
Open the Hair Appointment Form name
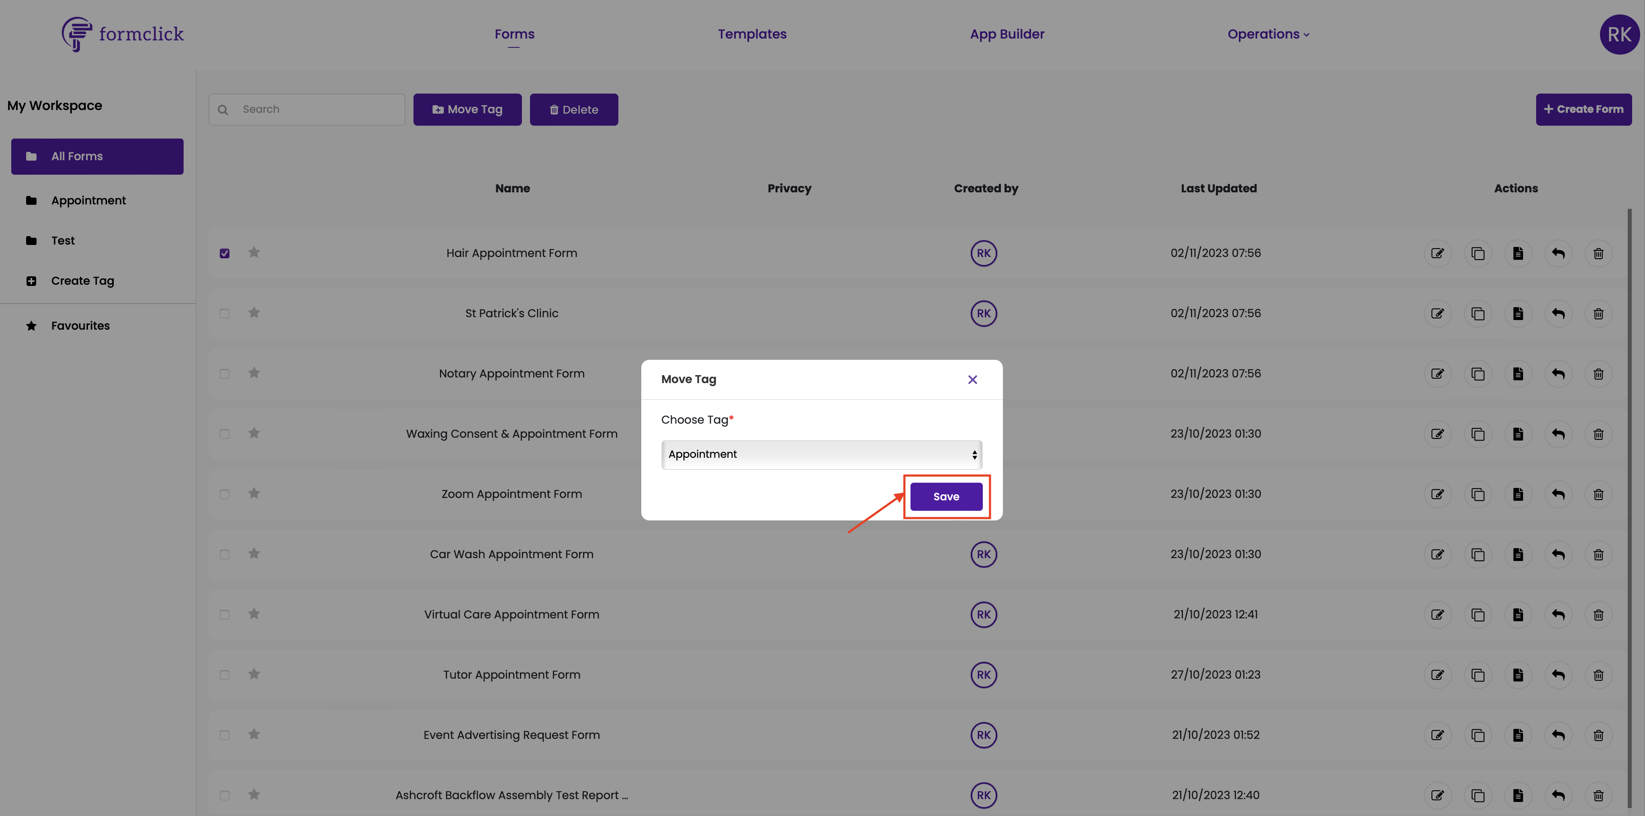512,253
